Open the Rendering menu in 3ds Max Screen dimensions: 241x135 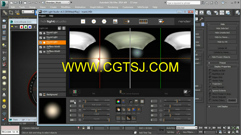(x=113, y=7)
